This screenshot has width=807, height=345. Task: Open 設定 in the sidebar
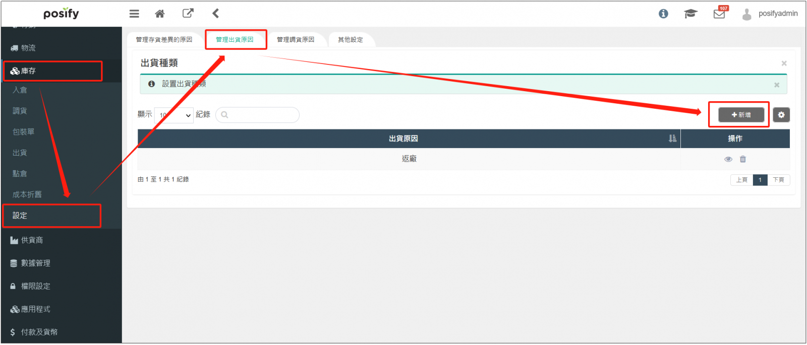click(51, 216)
